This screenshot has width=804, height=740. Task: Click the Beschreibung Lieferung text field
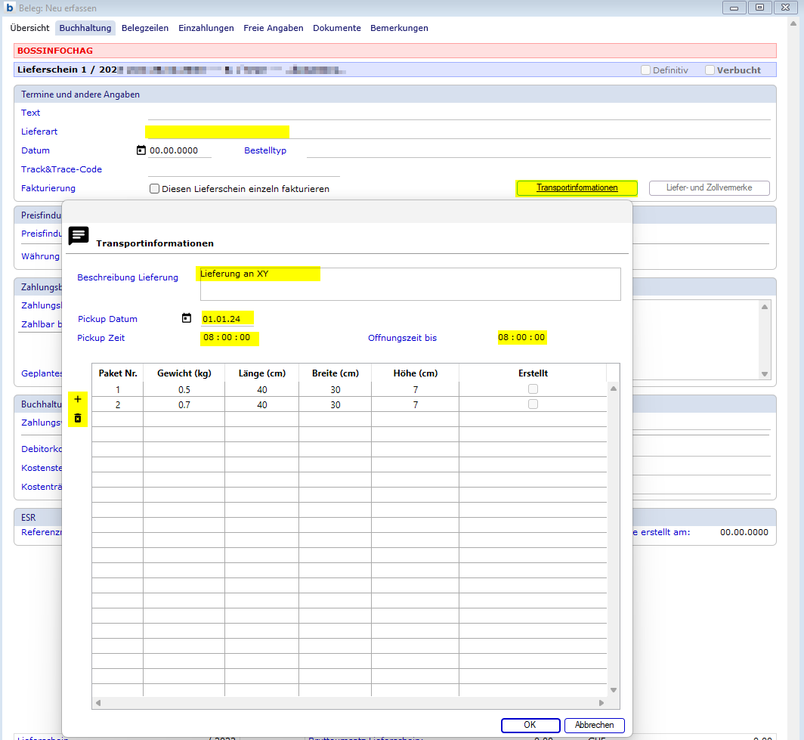pyautogui.click(x=410, y=284)
